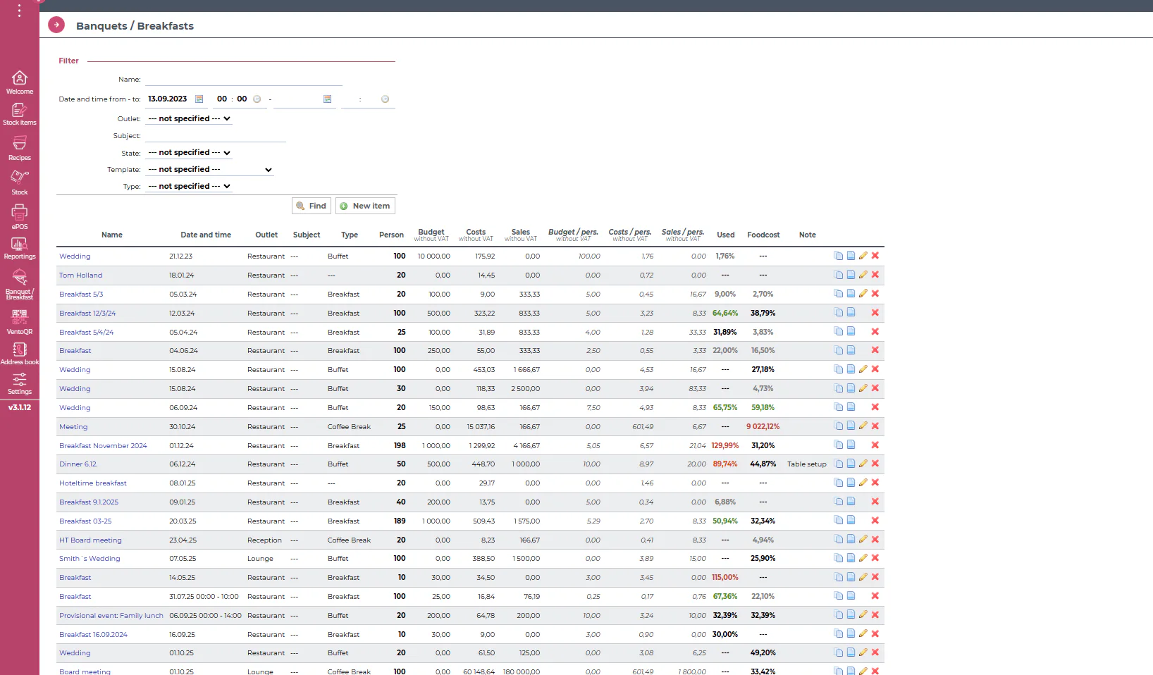This screenshot has width=1153, height=675.
Task: Copy the Smith's Wedding row
Action: point(839,558)
